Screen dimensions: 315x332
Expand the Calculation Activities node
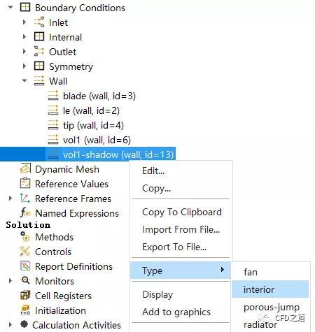coord(10,324)
